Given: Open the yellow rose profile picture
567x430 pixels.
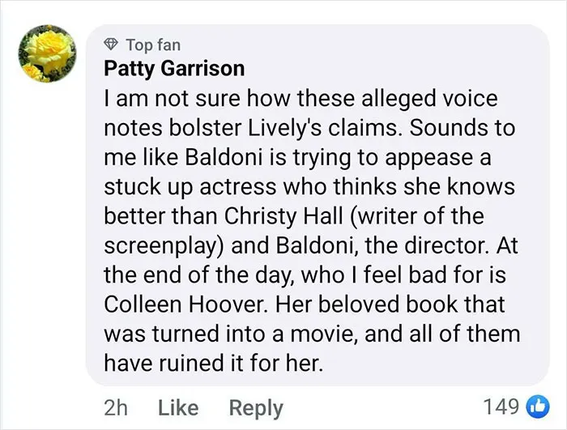Looking at the screenshot, I should point(48,53).
